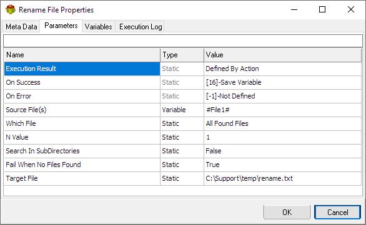
Task: Click the greyed Static type for On Error
Action: 182,96
